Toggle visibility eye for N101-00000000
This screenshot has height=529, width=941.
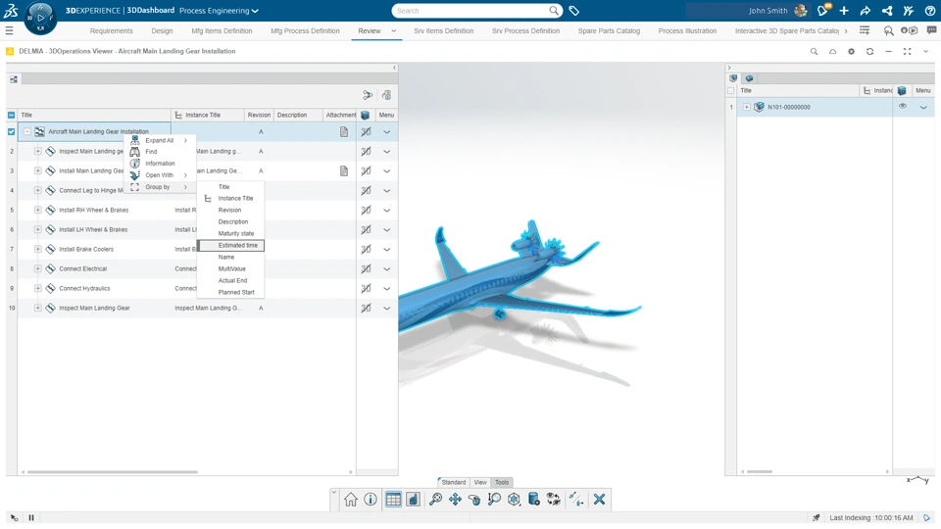(x=902, y=106)
